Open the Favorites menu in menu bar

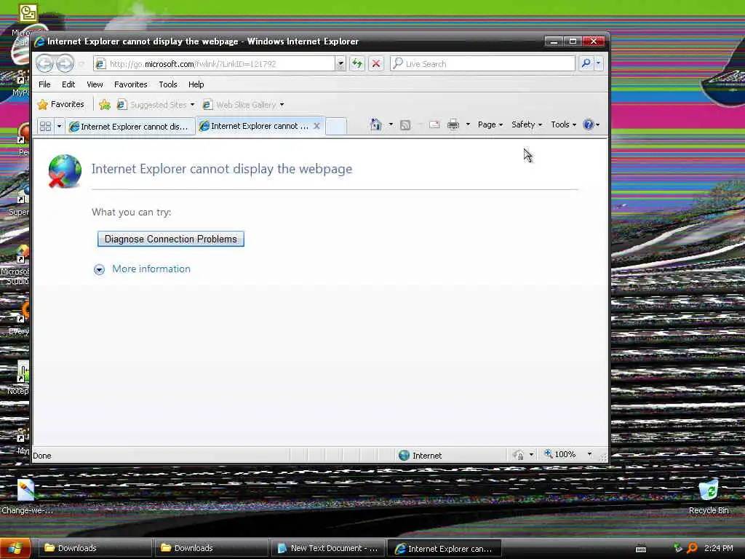tap(131, 84)
